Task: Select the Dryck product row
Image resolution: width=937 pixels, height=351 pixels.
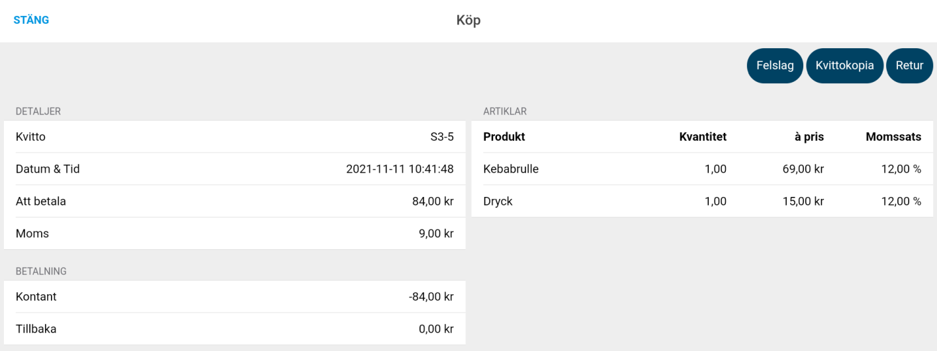Action: click(702, 201)
